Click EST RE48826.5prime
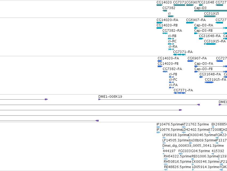227x171 pixels. tap(166, 170)
